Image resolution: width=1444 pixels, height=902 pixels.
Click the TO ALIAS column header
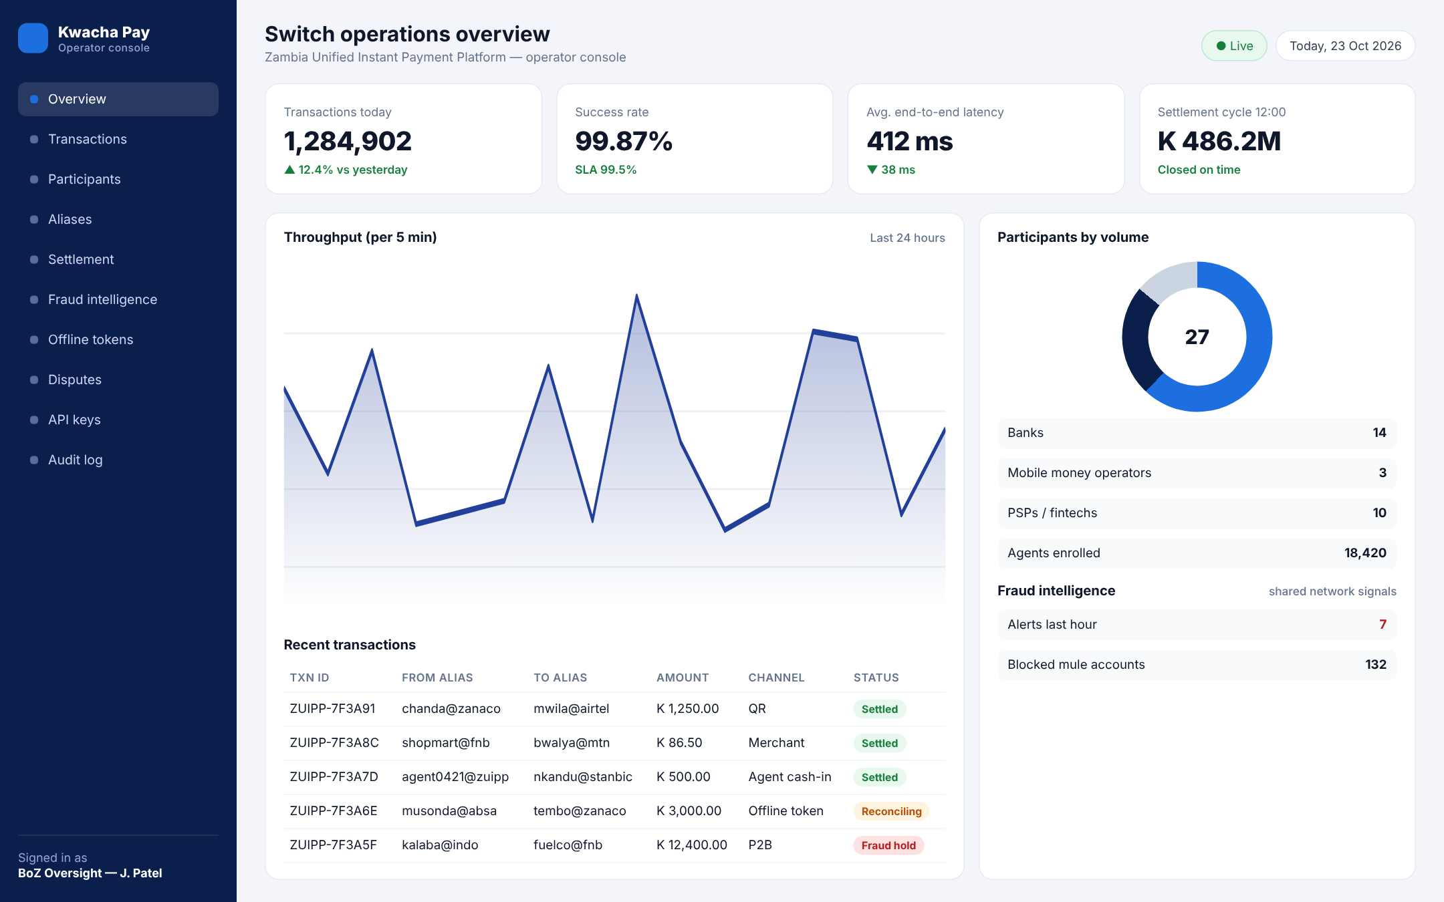(560, 678)
